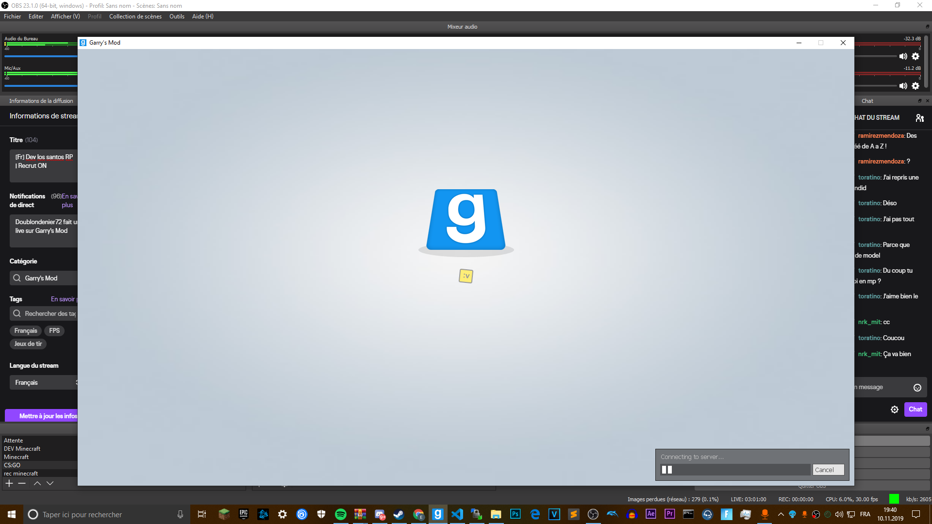
Task: Switch to OBS Studio taskbar icon
Action: click(593, 514)
